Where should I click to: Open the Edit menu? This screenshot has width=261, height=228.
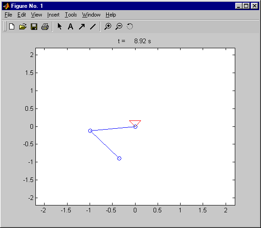22,15
